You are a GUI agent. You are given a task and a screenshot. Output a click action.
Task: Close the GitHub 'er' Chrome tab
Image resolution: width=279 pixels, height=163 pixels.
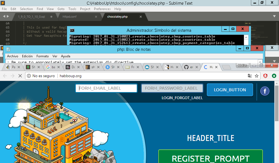pyautogui.click(x=197, y=67)
